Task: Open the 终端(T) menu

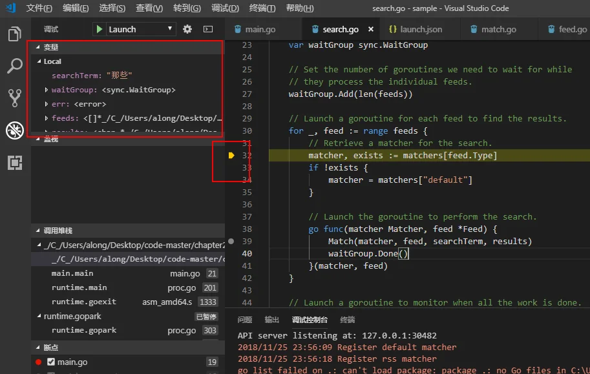Action: [x=262, y=8]
